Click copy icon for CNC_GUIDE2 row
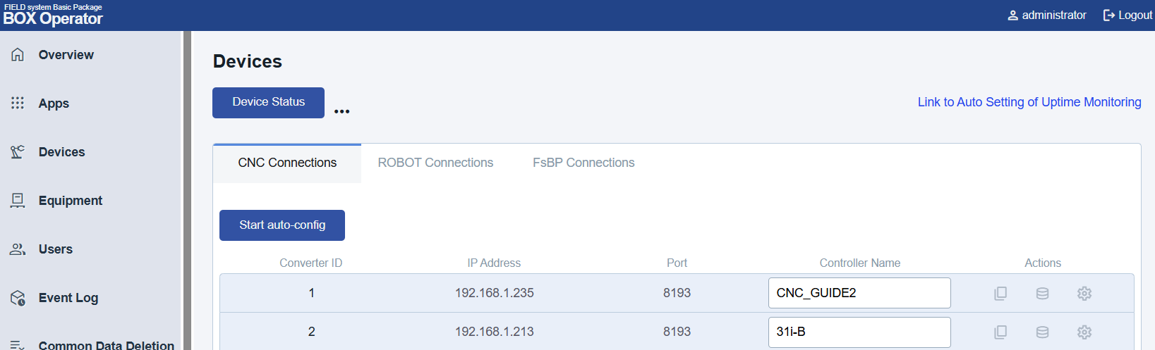 click(x=1000, y=294)
